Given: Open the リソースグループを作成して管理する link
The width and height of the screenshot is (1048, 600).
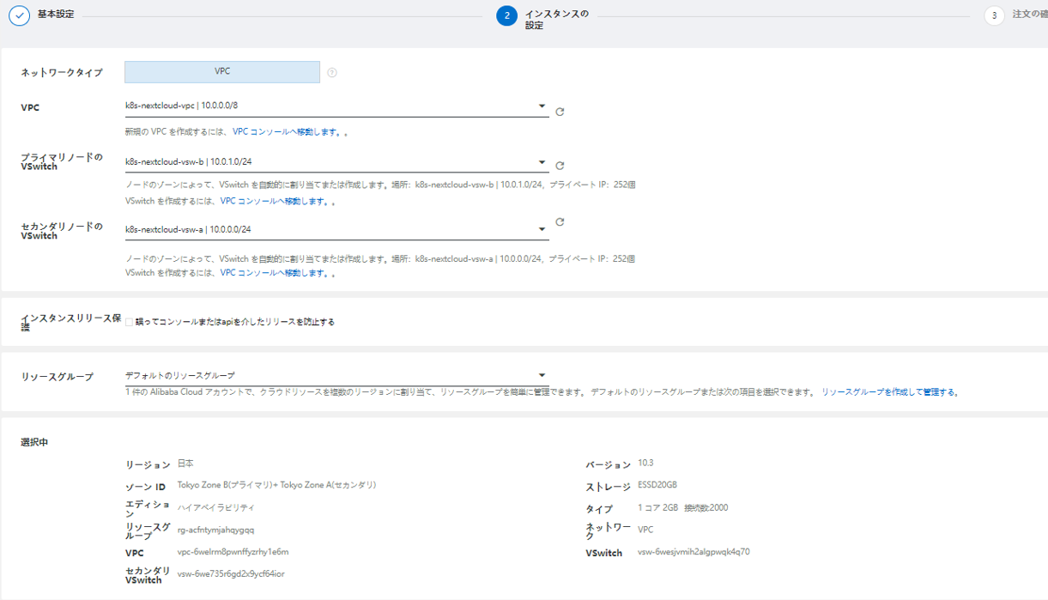Looking at the screenshot, I should pyautogui.click(x=887, y=392).
